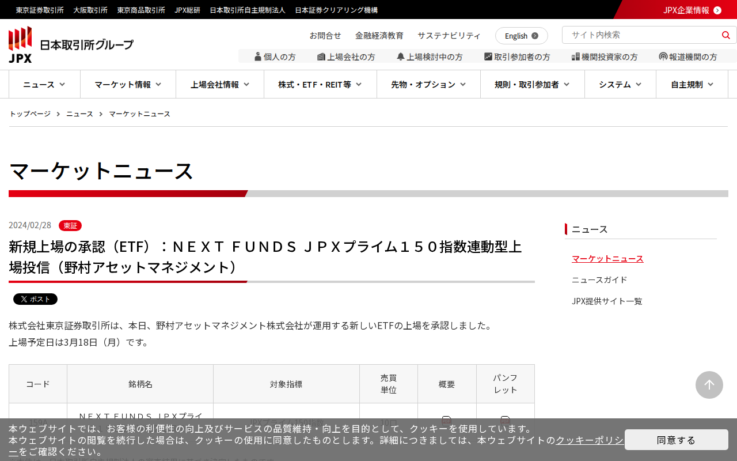This screenshot has height=461, width=737.
Task: Expand the システム menu
Action: (620, 84)
